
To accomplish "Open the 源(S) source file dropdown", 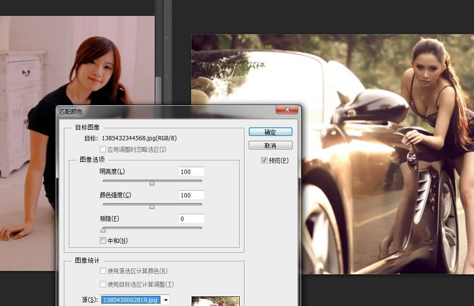I will coord(166,300).
